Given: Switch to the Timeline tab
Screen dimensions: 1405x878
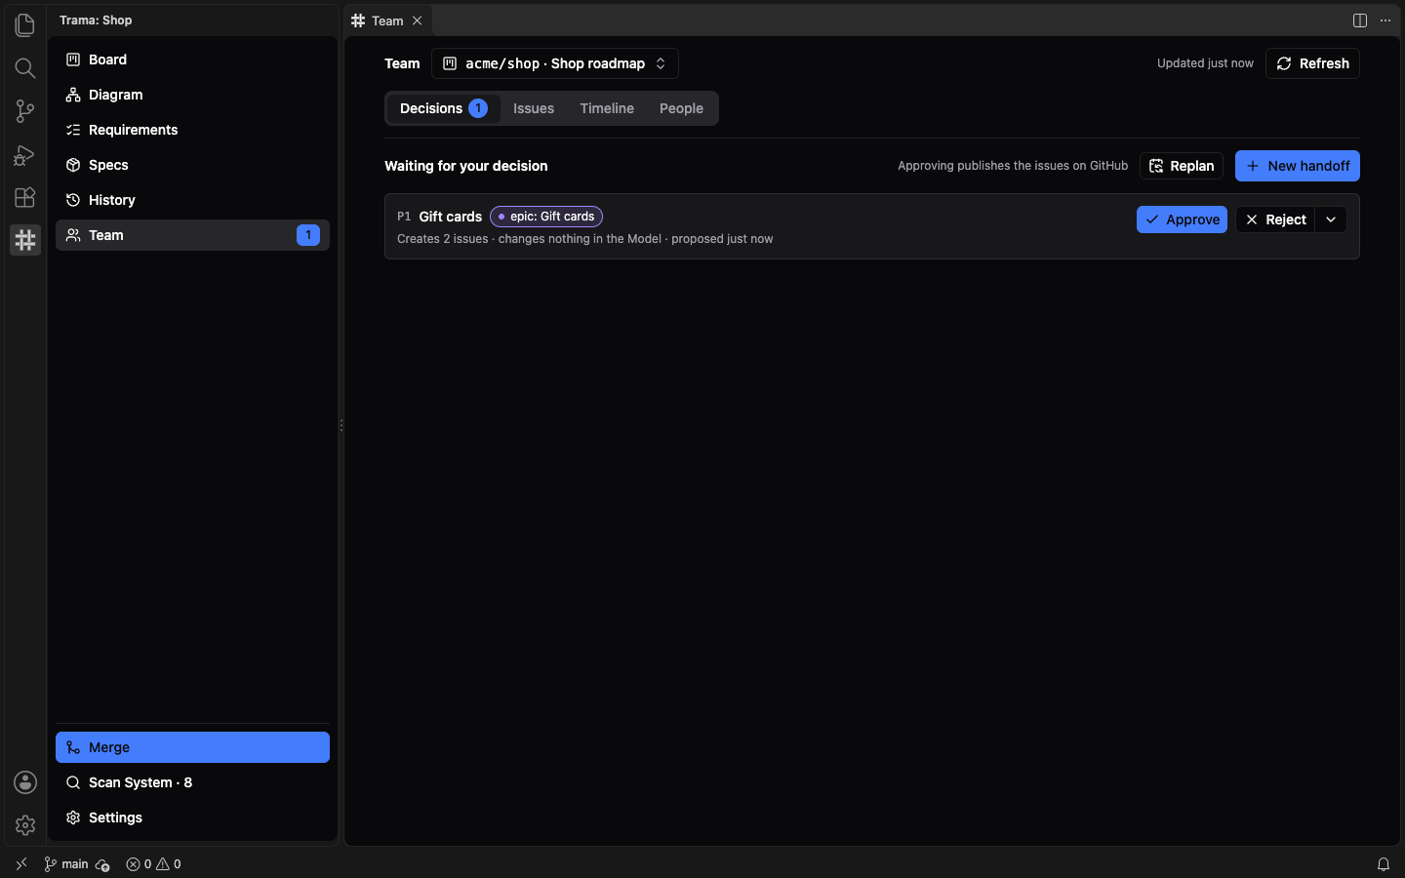Looking at the screenshot, I should [607, 108].
